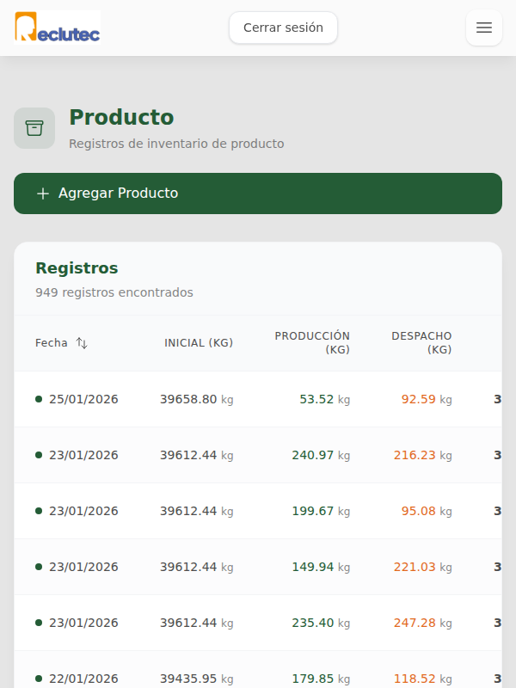Click the PRODUCCIÓN (KG) column header
This screenshot has width=516, height=688.
pos(312,342)
